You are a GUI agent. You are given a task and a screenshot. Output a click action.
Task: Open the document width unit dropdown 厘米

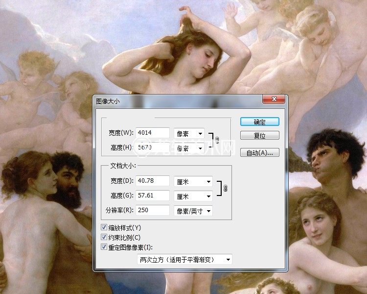pos(193,181)
